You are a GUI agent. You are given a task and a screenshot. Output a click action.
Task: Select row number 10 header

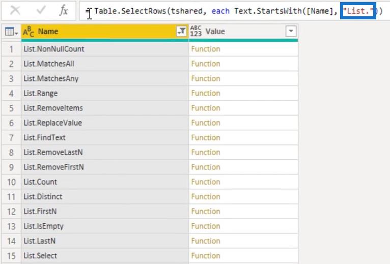pos(11,182)
